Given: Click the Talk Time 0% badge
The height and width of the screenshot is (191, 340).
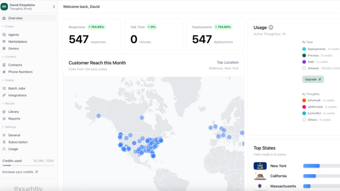Looking at the screenshot, I should (x=152, y=27).
